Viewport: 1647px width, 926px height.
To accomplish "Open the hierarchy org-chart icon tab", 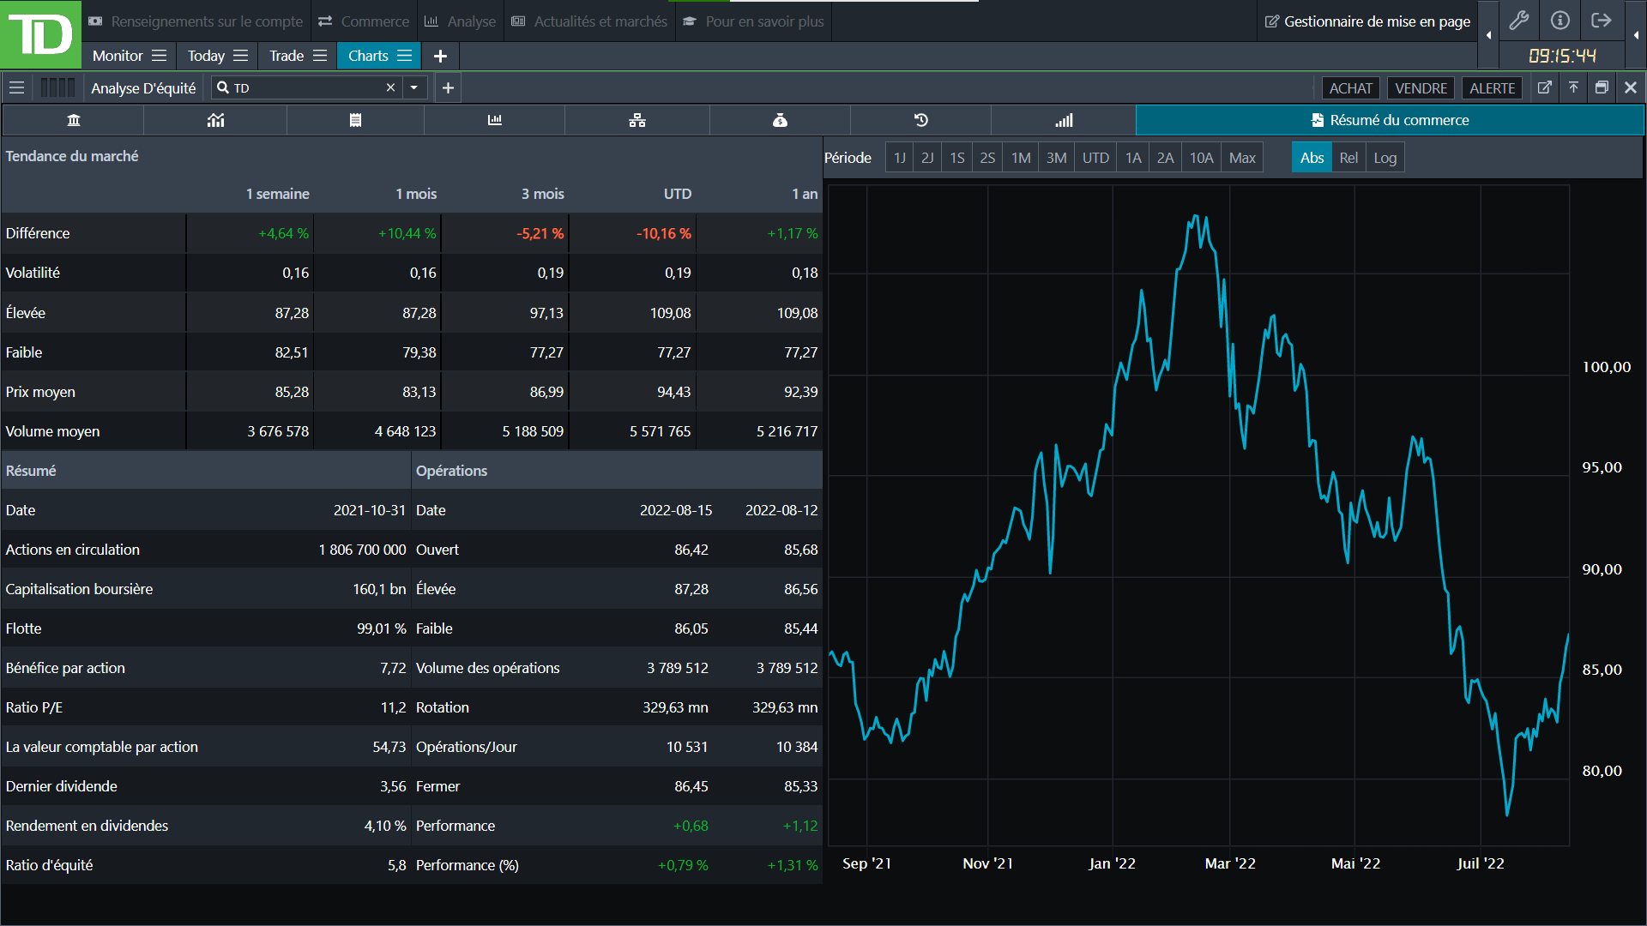I will (636, 120).
